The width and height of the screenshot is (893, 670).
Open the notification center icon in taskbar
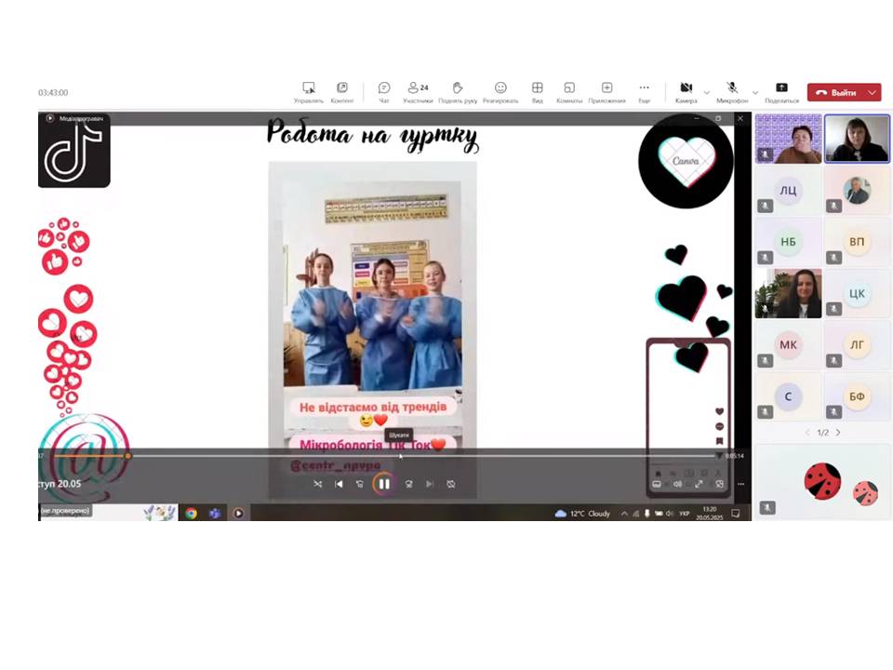click(x=736, y=514)
